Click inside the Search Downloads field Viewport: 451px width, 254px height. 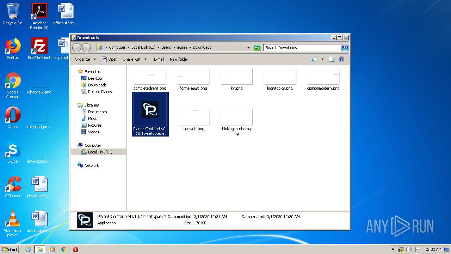[x=302, y=48]
